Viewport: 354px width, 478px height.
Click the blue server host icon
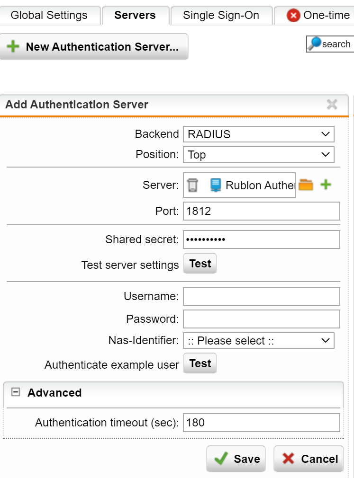[216, 185]
